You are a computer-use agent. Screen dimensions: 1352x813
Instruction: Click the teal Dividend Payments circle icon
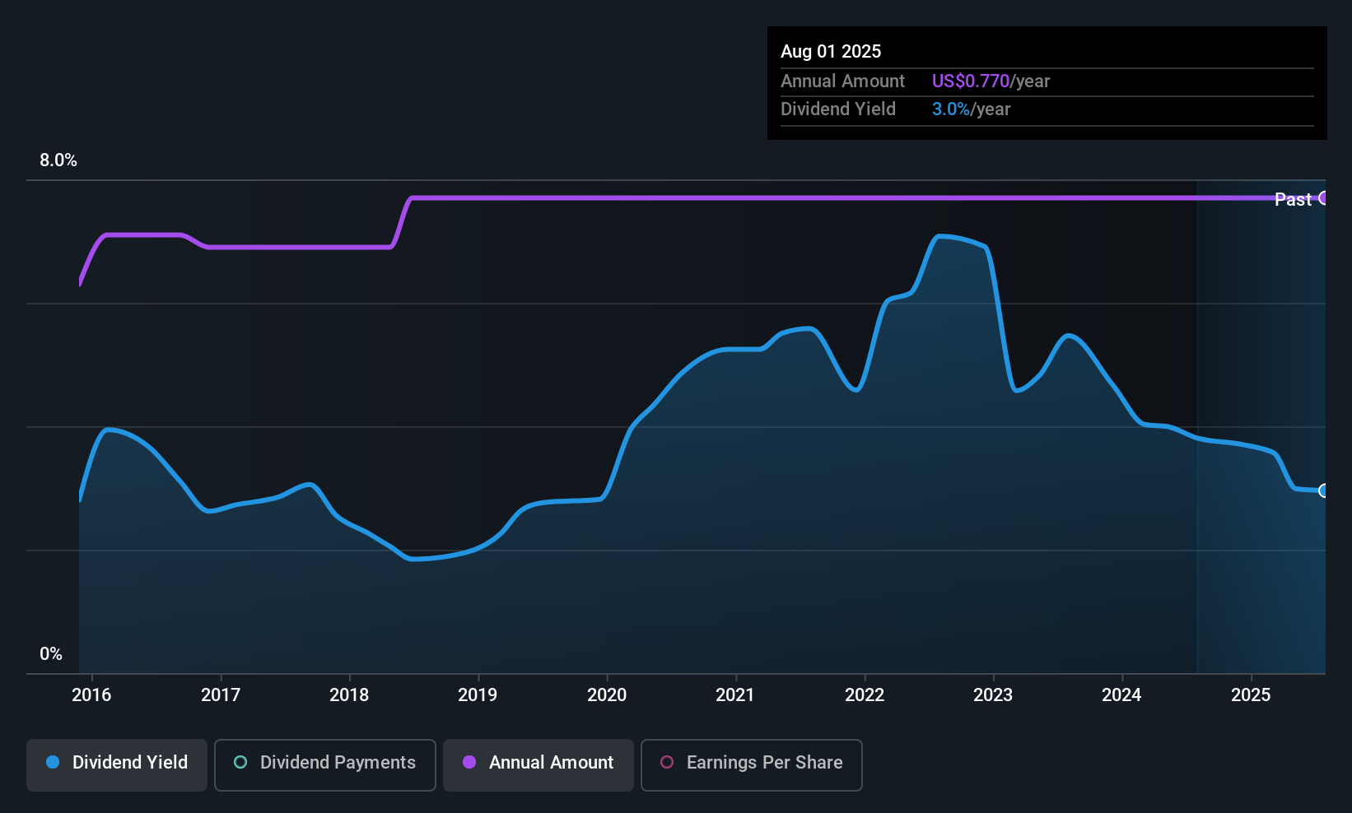[240, 763]
